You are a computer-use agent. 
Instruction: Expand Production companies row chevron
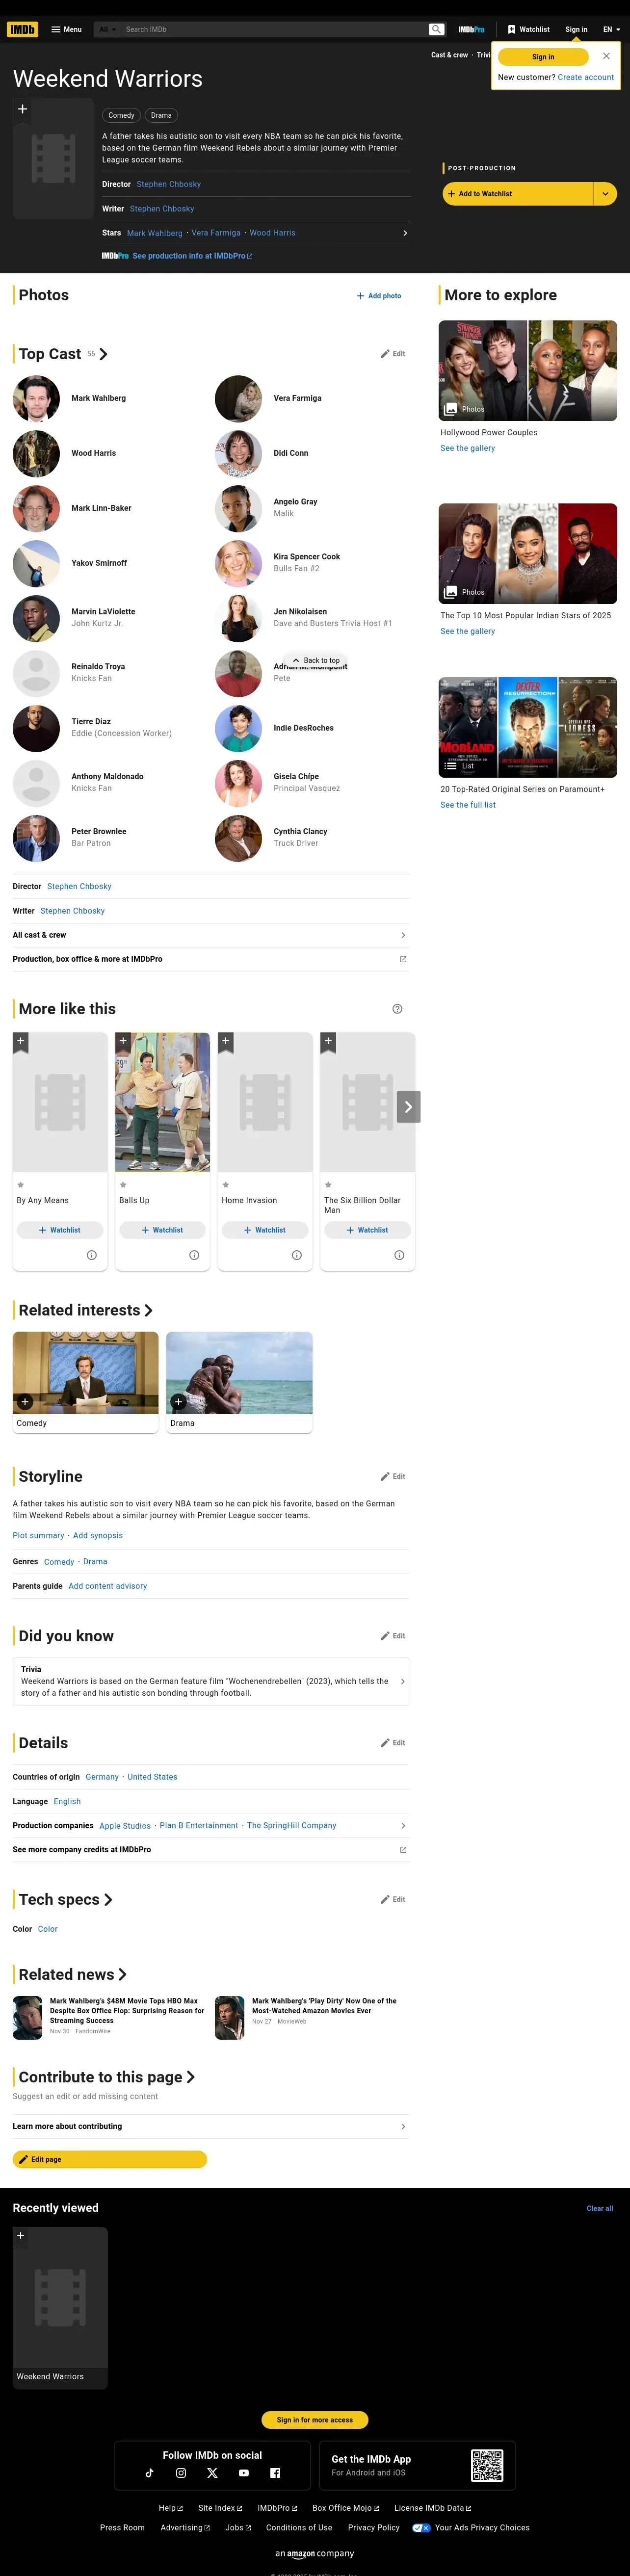[x=403, y=1826]
